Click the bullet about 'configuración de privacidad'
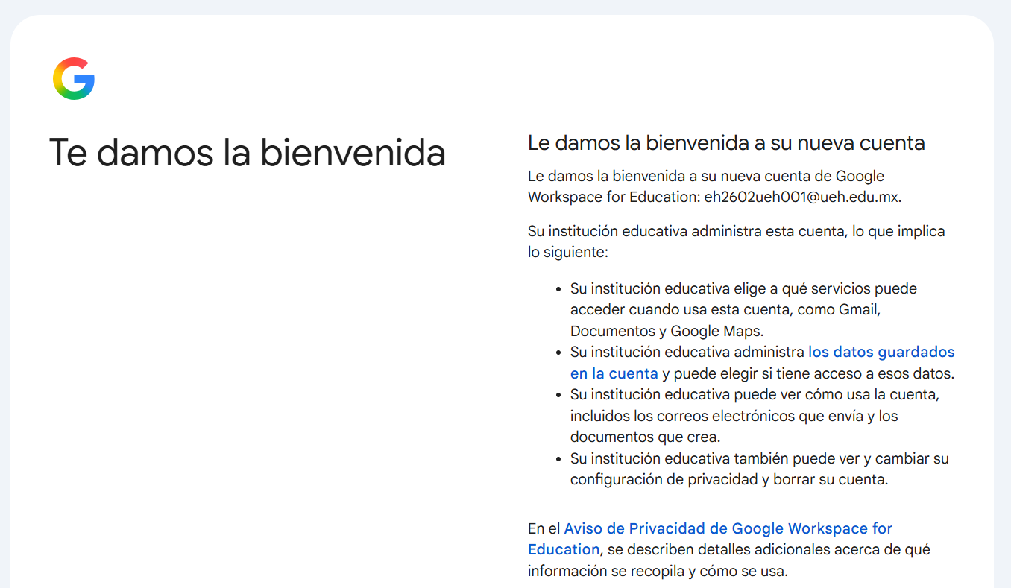The image size is (1011, 588). point(760,469)
